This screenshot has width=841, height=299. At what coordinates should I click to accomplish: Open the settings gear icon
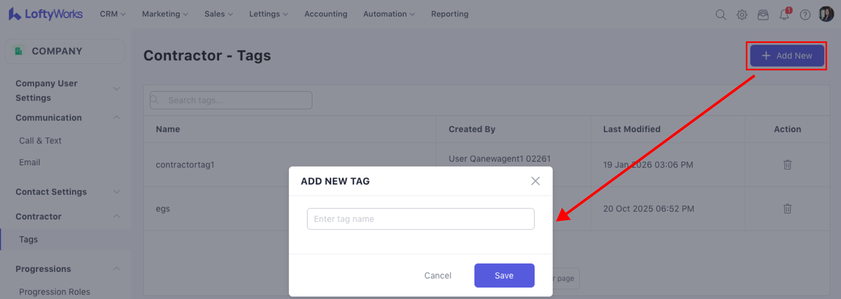coord(742,15)
